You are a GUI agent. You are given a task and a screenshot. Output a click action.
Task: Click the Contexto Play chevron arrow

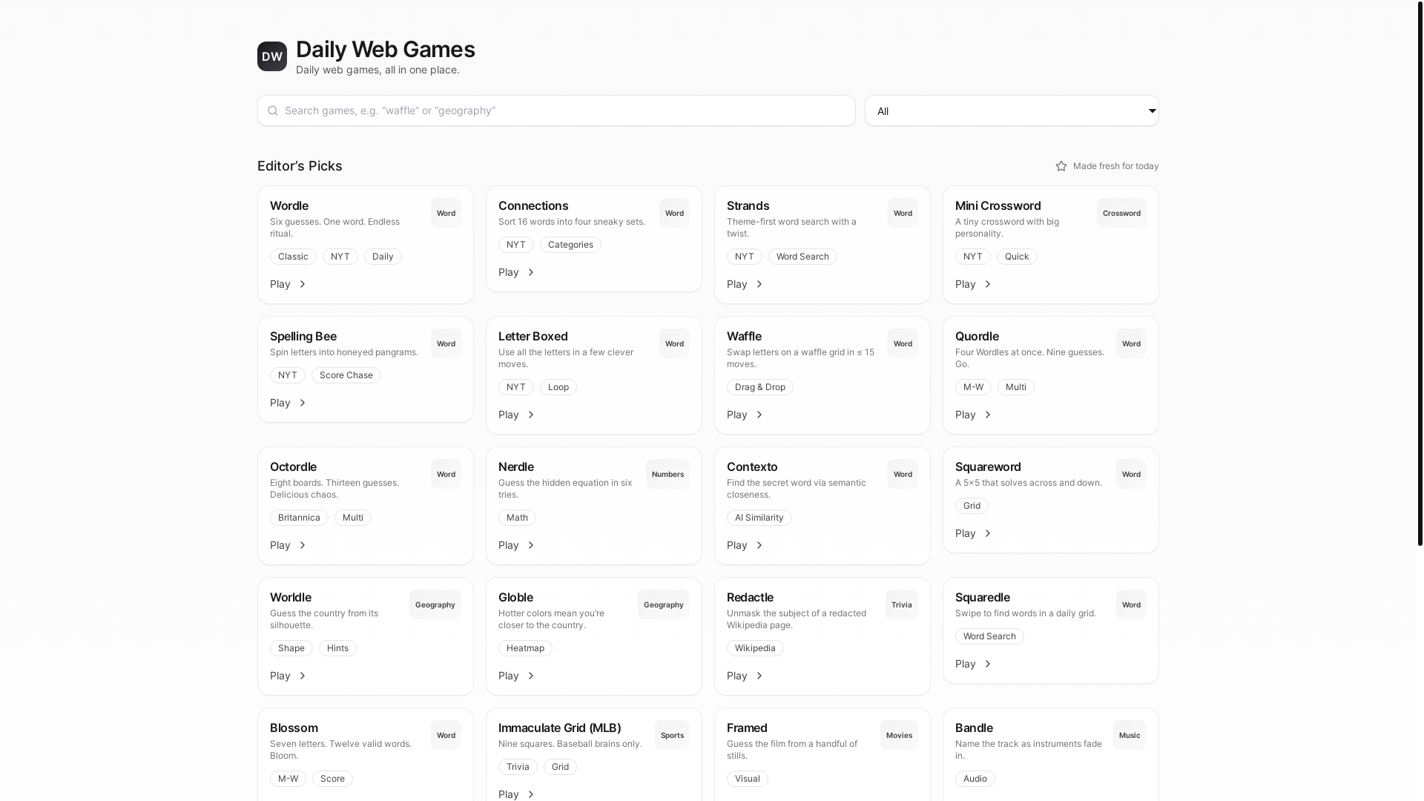click(759, 545)
